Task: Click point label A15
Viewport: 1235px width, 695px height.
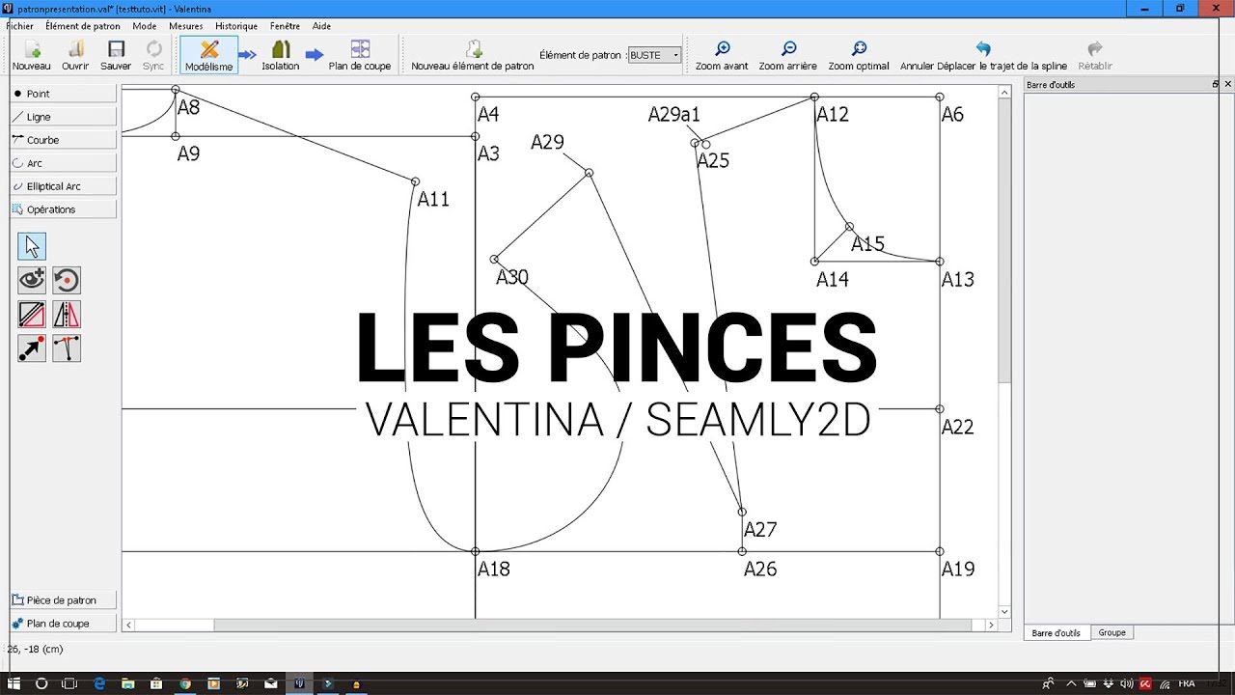Action: [x=867, y=244]
